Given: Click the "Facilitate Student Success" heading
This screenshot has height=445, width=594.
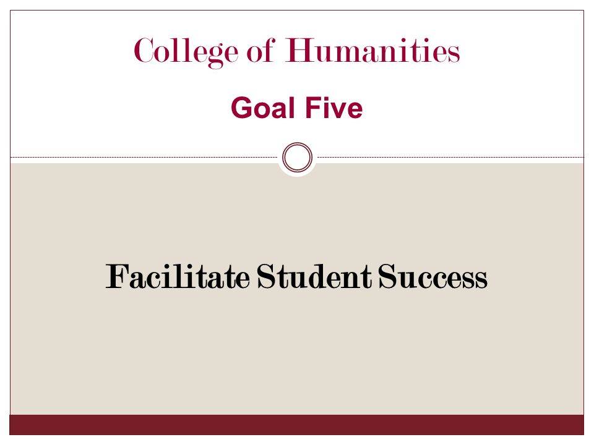Looking at the screenshot, I should point(296,277).
